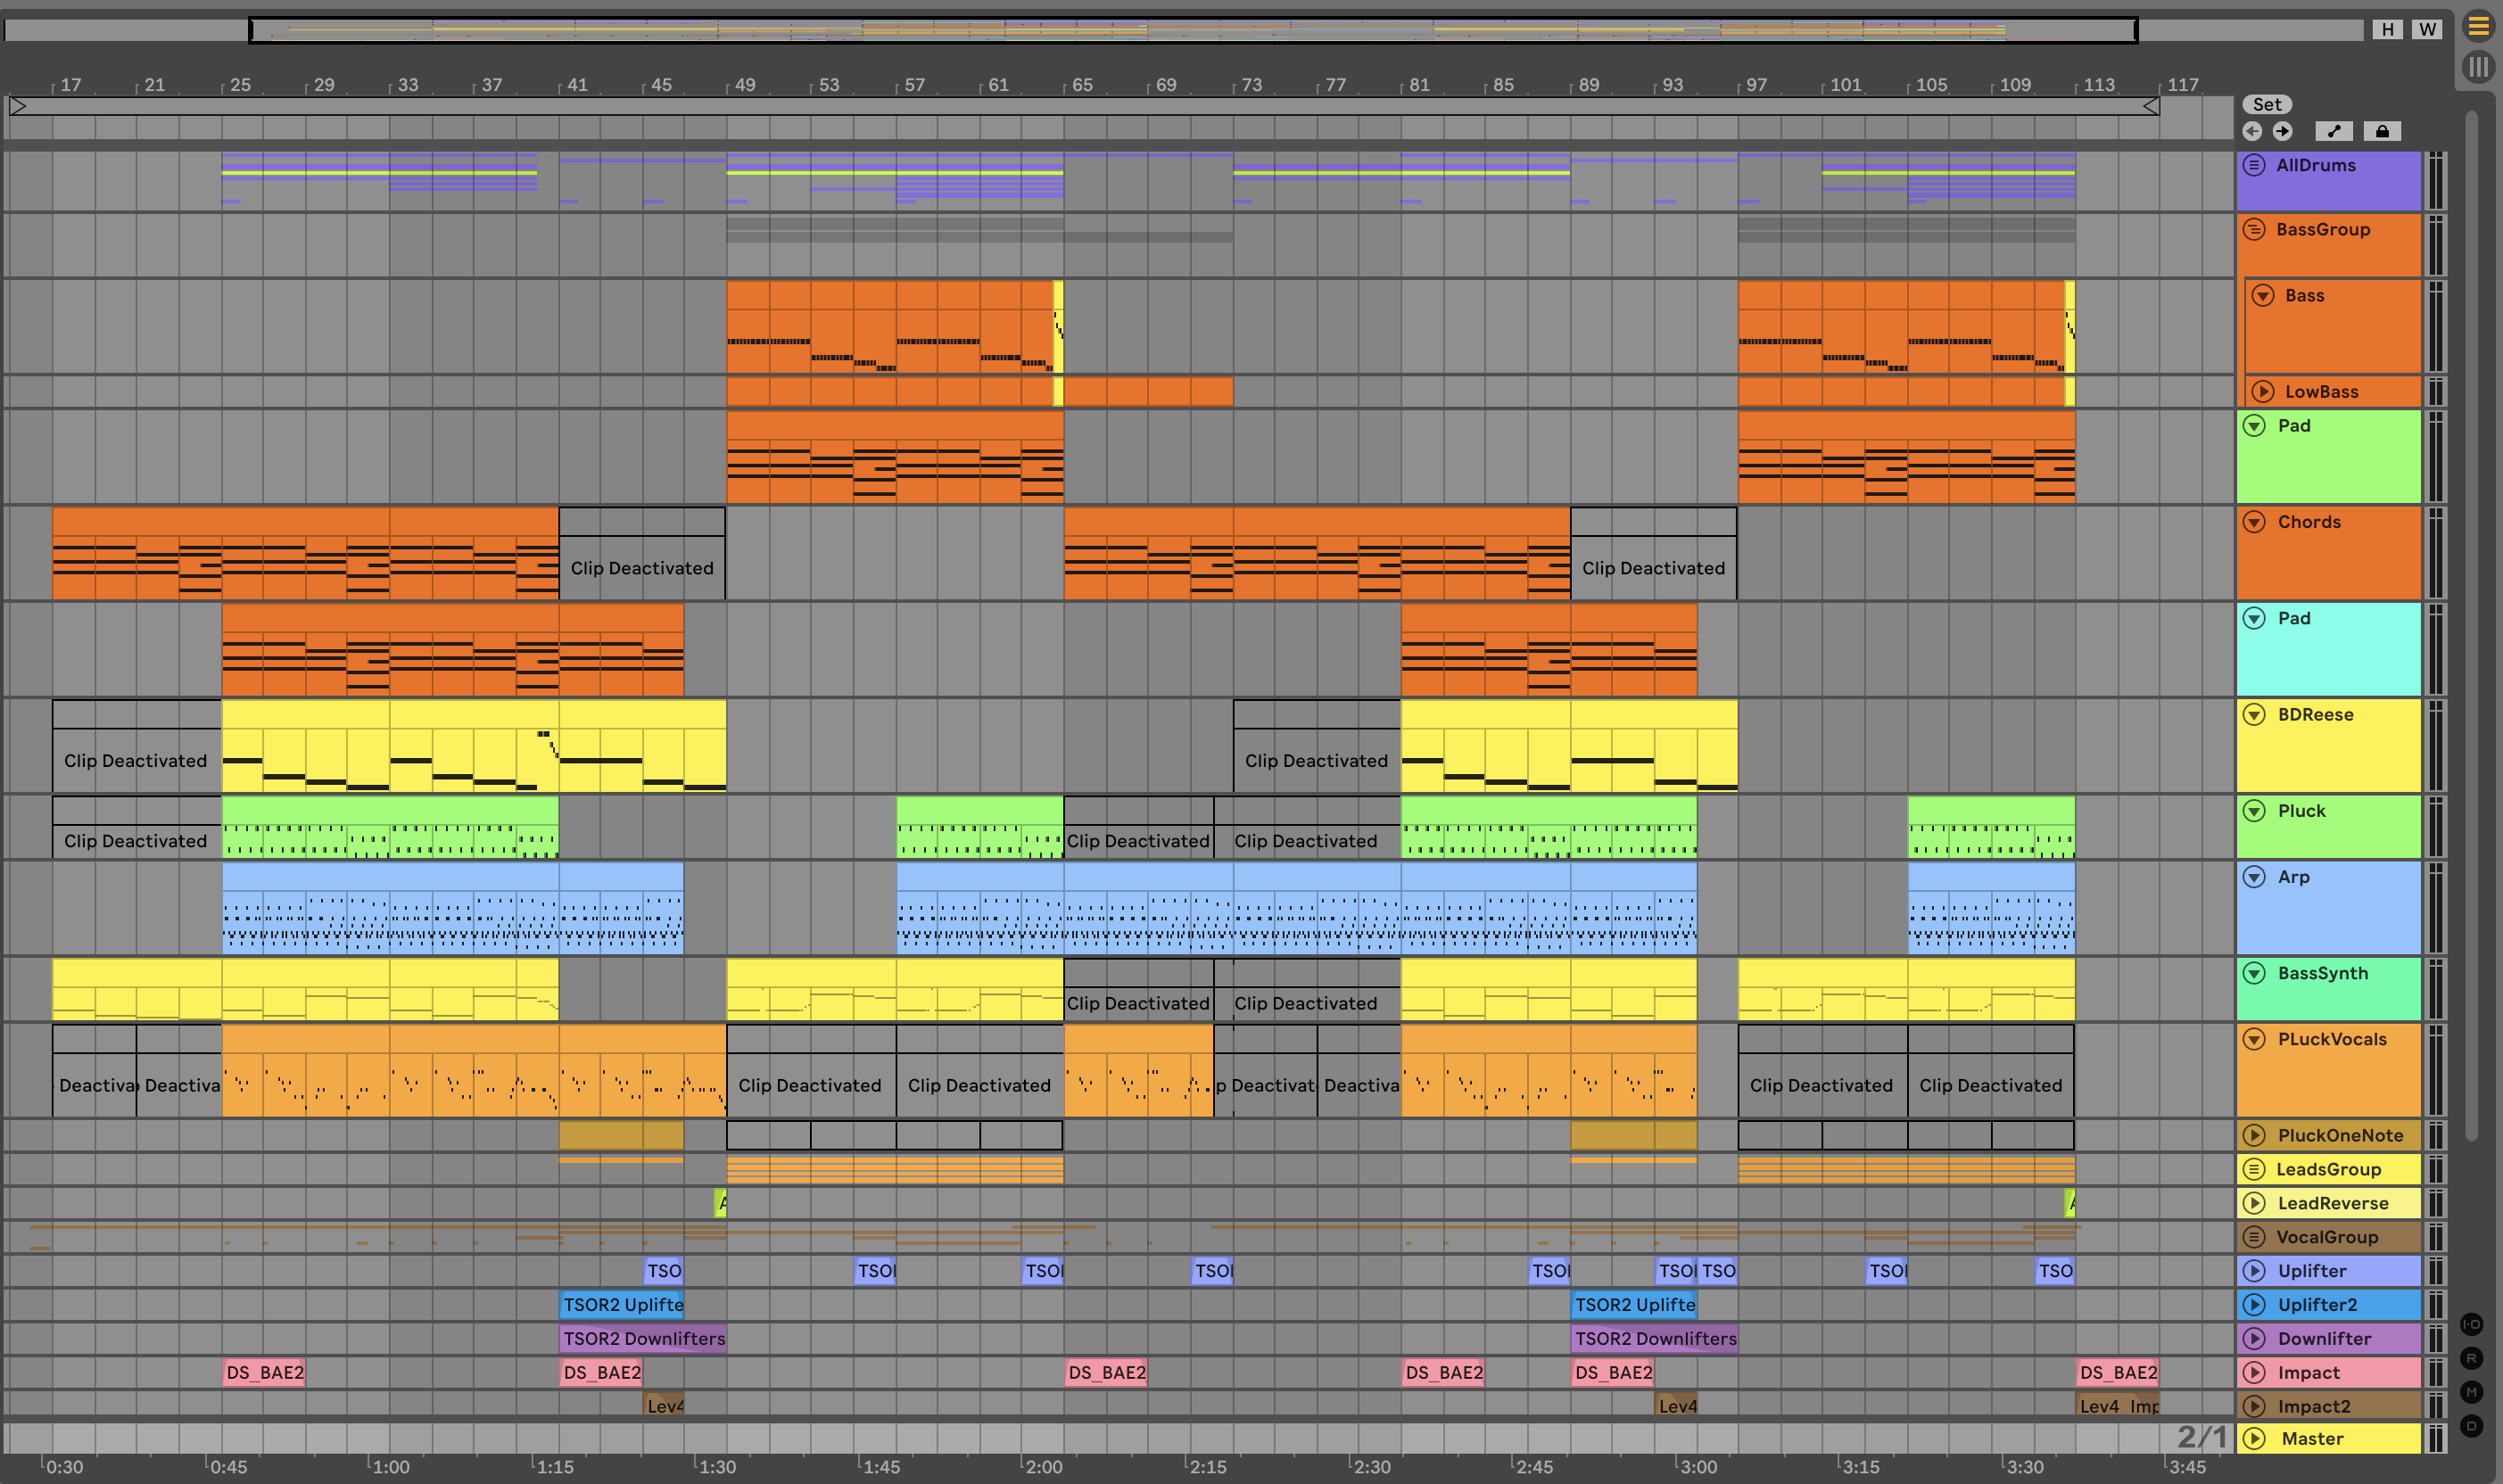Switch to Arrangement view selector icon
2503x1484 pixels.
pos(2477,27)
